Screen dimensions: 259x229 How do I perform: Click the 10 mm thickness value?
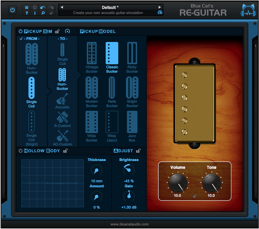pyautogui.click(x=97, y=181)
